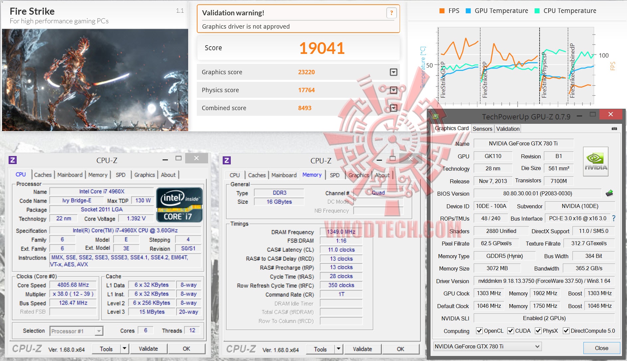Switch to Caches tab in processor CPU-Z window
Viewport: 627px width, 361px height.
(43, 175)
